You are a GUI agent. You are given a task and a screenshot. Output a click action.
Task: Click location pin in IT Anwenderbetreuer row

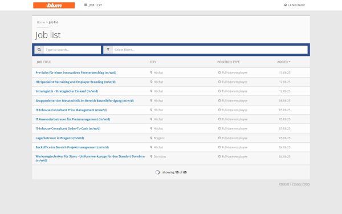coord(151,119)
